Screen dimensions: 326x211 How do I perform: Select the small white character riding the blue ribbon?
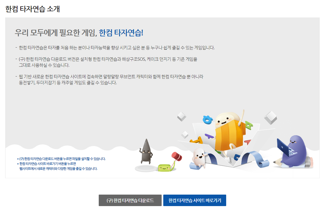(198, 158)
